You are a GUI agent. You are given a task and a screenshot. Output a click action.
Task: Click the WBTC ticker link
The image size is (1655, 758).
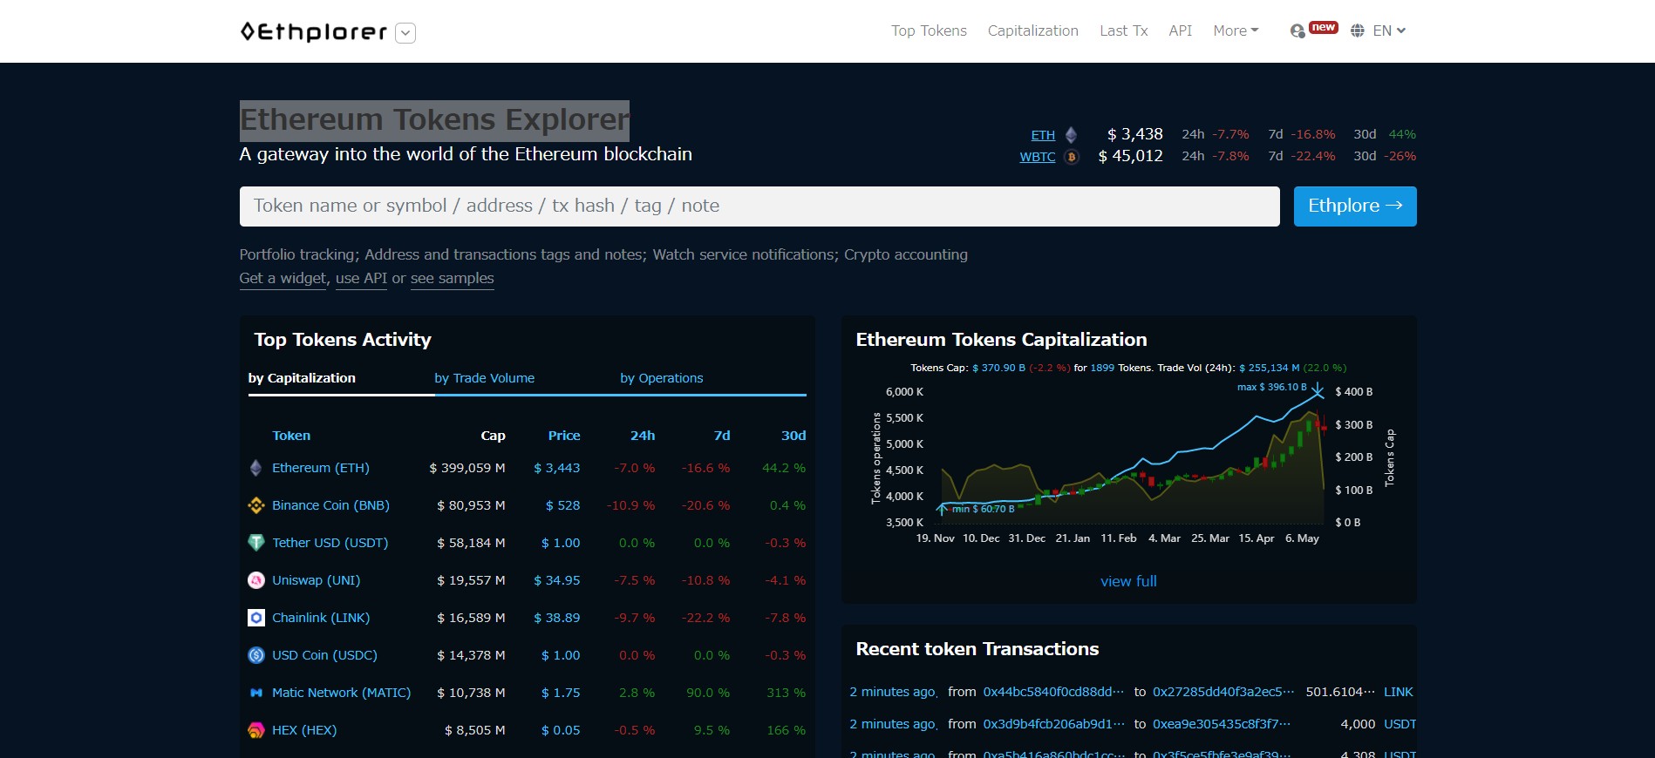tap(1037, 157)
